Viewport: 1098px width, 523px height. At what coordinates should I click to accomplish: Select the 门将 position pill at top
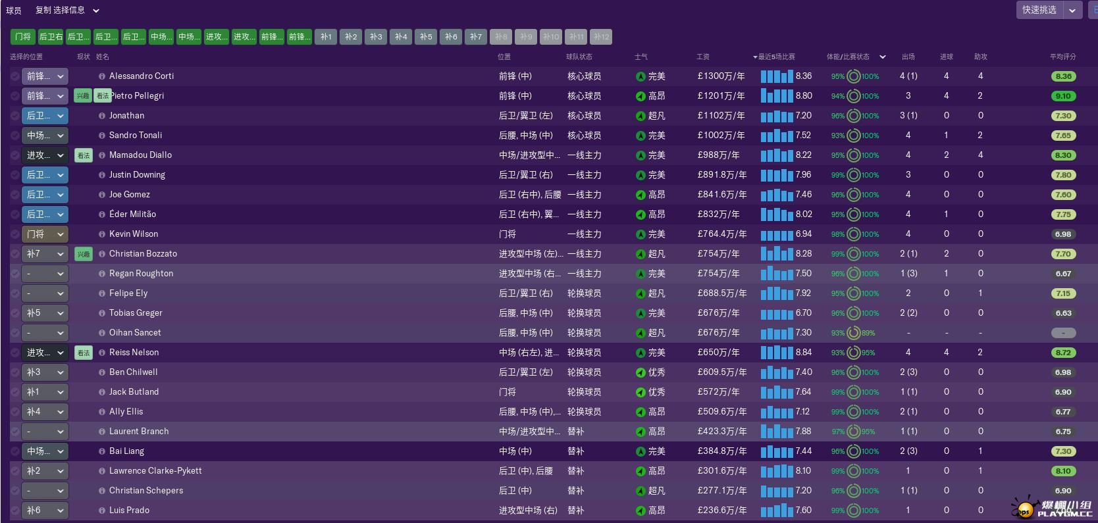pyautogui.click(x=22, y=37)
